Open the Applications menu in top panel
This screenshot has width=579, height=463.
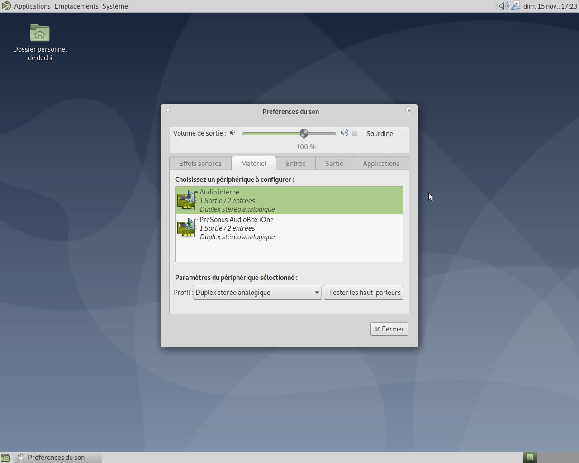pyautogui.click(x=32, y=6)
